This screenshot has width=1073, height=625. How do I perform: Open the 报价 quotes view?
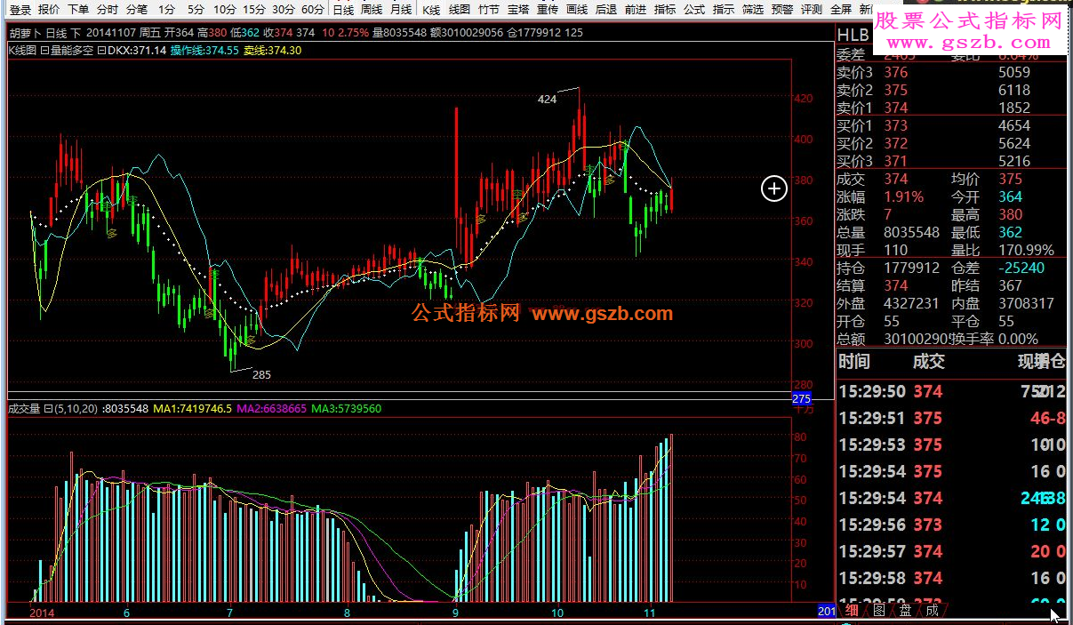pos(50,10)
